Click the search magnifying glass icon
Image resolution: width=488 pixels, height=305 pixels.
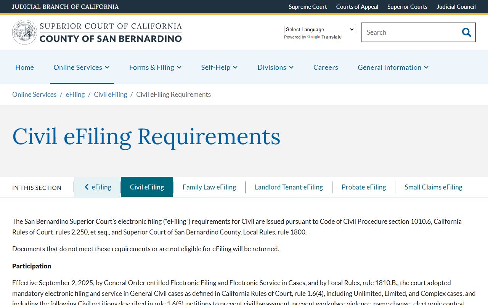click(466, 32)
